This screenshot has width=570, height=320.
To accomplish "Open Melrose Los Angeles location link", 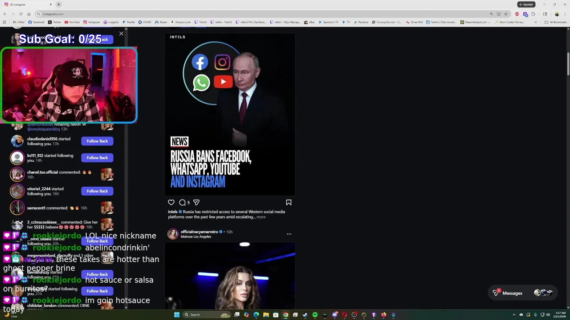I will (x=196, y=236).
